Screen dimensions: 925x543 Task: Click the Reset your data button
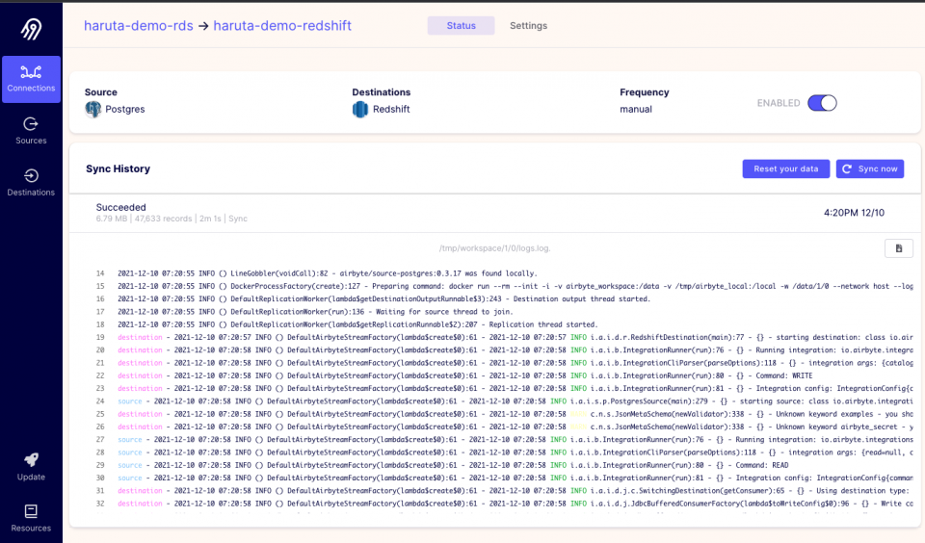[x=786, y=168]
